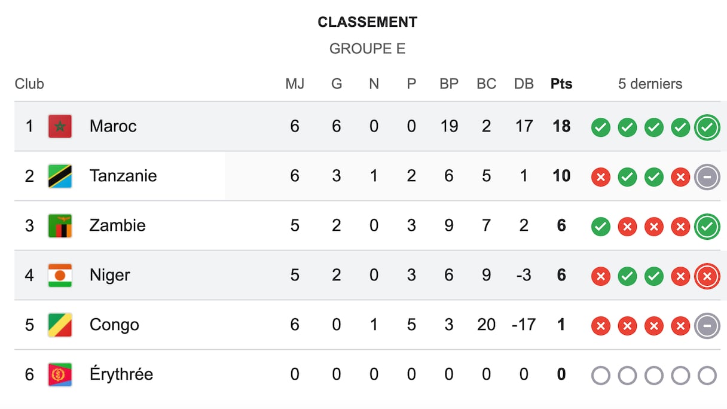This screenshot has height=409, width=727.
Task: Open the Maroc team link
Action: [x=113, y=126]
